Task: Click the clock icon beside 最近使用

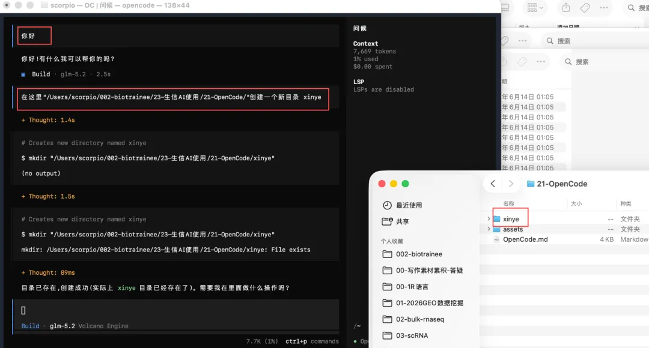Action: tap(387, 205)
